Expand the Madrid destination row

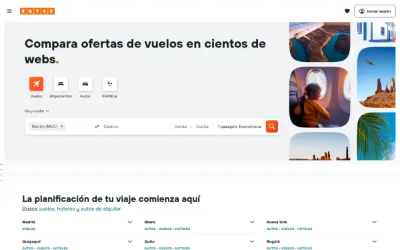coord(130,222)
